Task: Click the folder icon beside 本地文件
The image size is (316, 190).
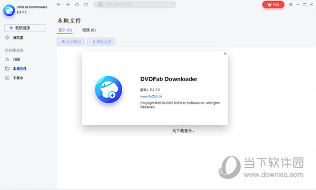Action: [7, 68]
